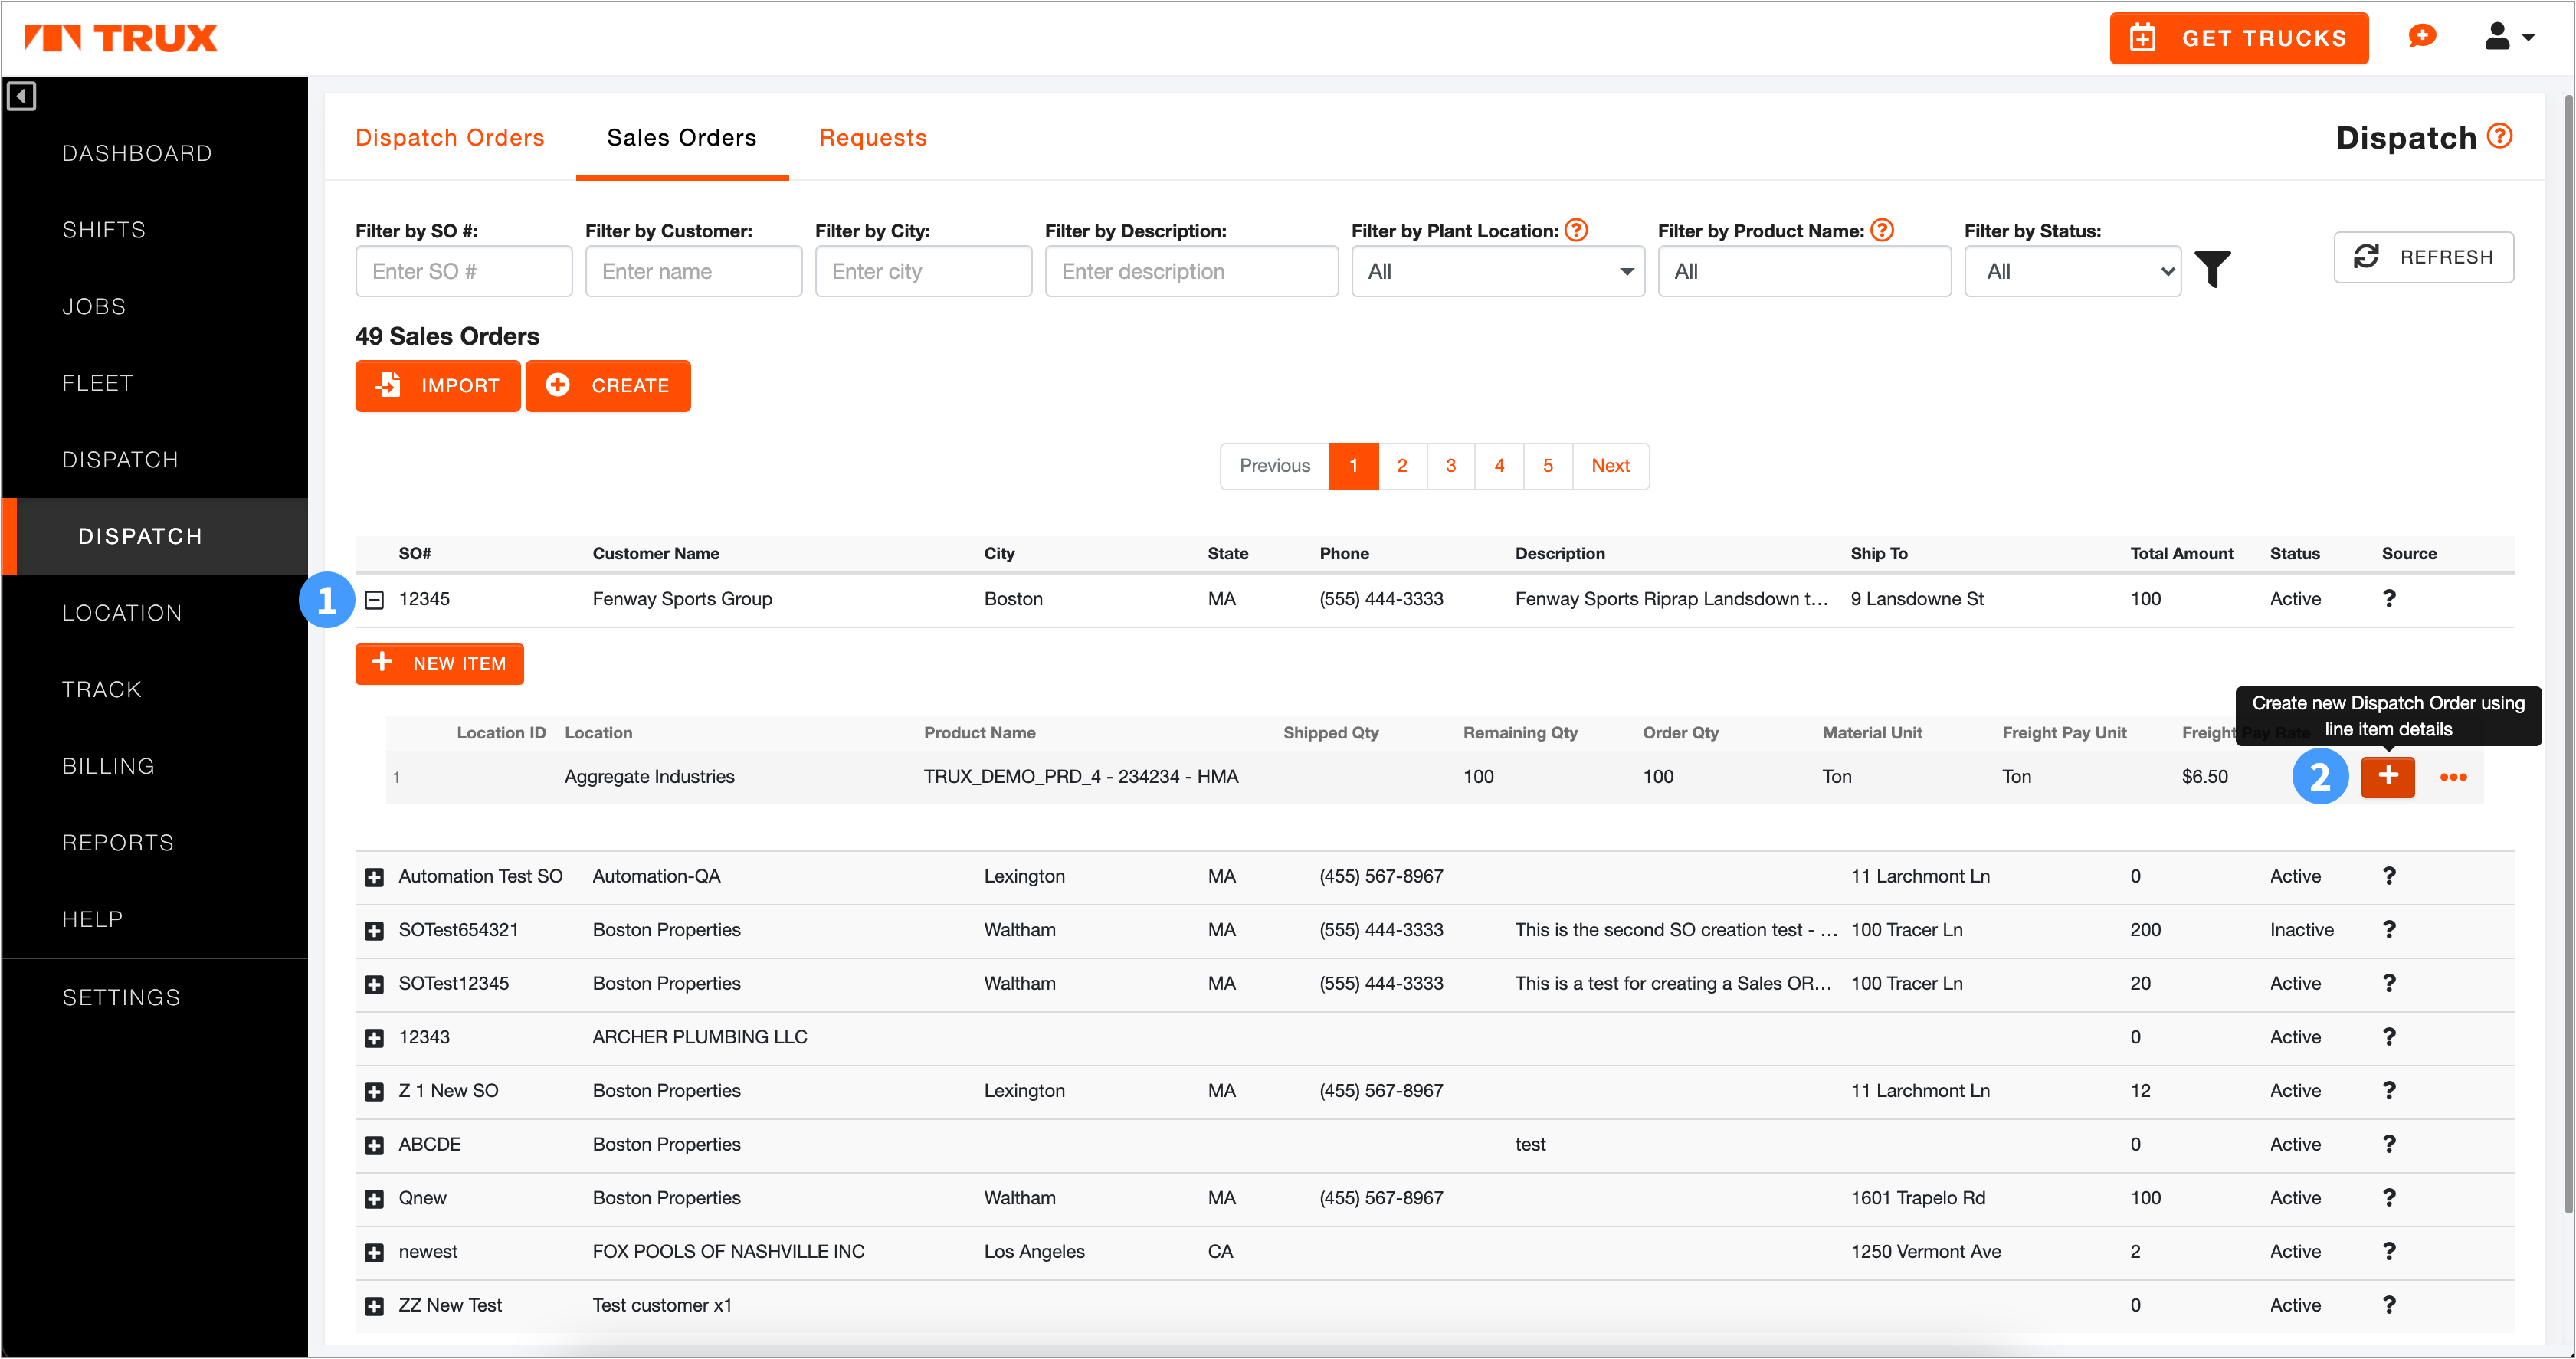Focus the Filter by City field

pos(924,271)
